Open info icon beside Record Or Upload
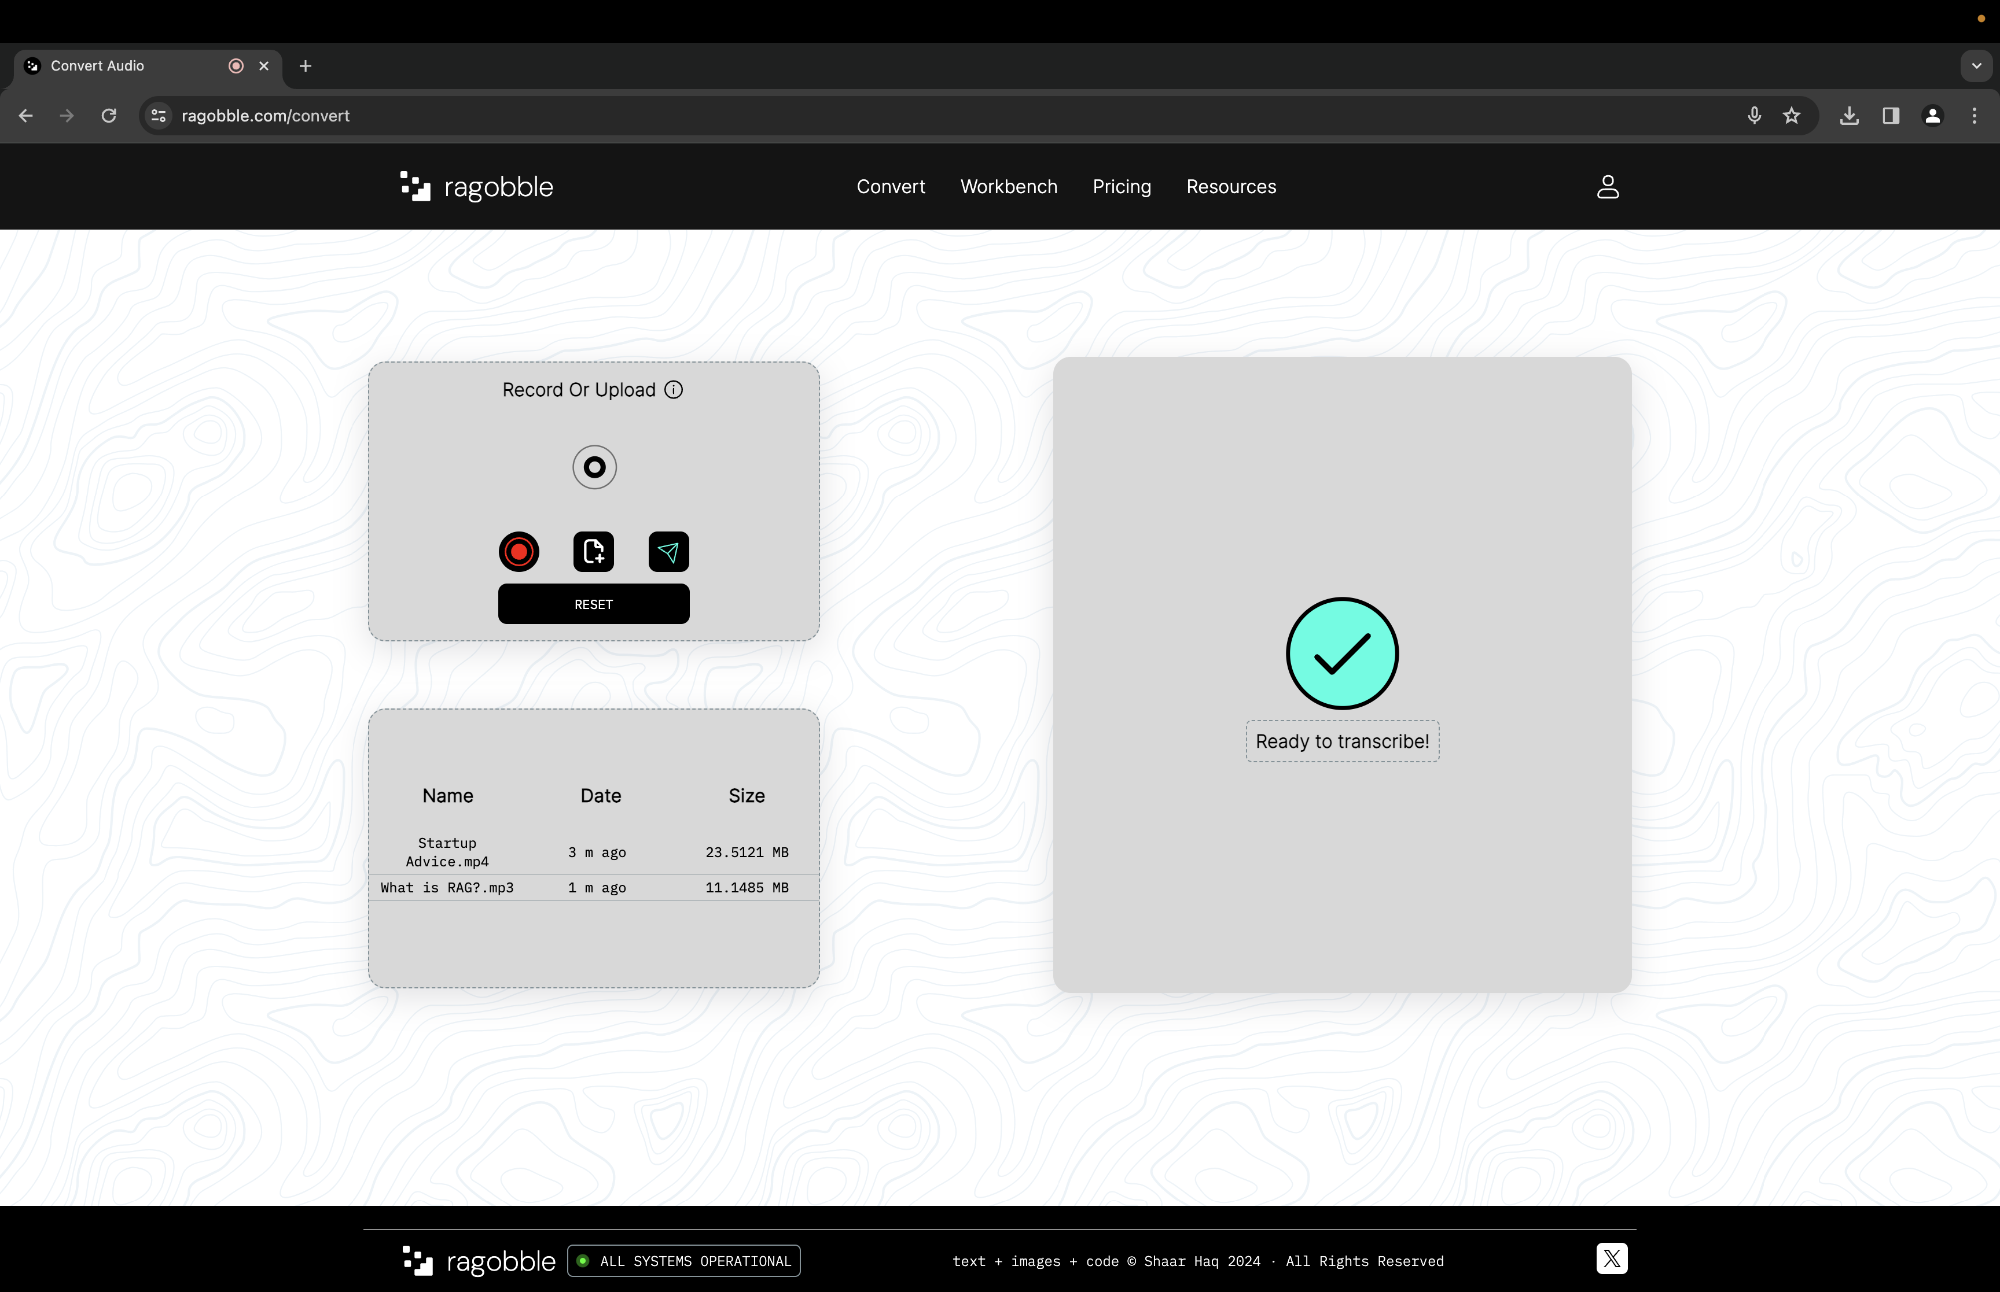This screenshot has width=2000, height=1292. point(673,390)
